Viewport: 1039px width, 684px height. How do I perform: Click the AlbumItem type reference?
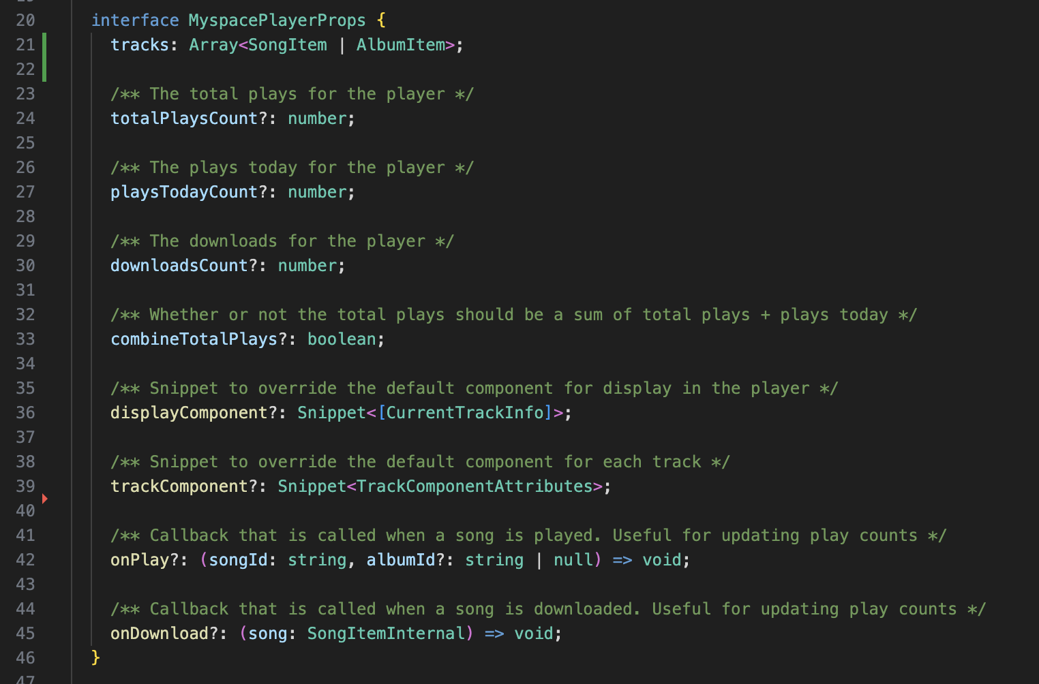pyautogui.click(x=400, y=45)
